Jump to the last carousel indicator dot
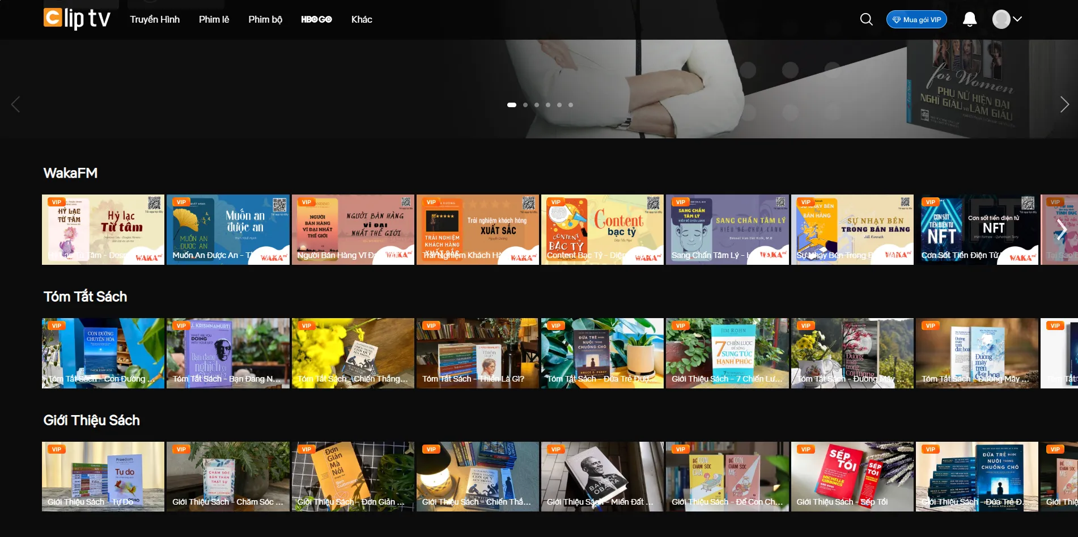Screen dimensions: 1078x537 [x=571, y=105]
